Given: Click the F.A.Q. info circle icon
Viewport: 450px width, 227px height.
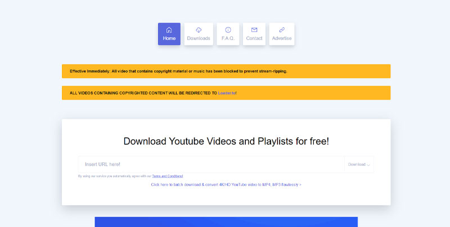Looking at the screenshot, I should pyautogui.click(x=228, y=30).
